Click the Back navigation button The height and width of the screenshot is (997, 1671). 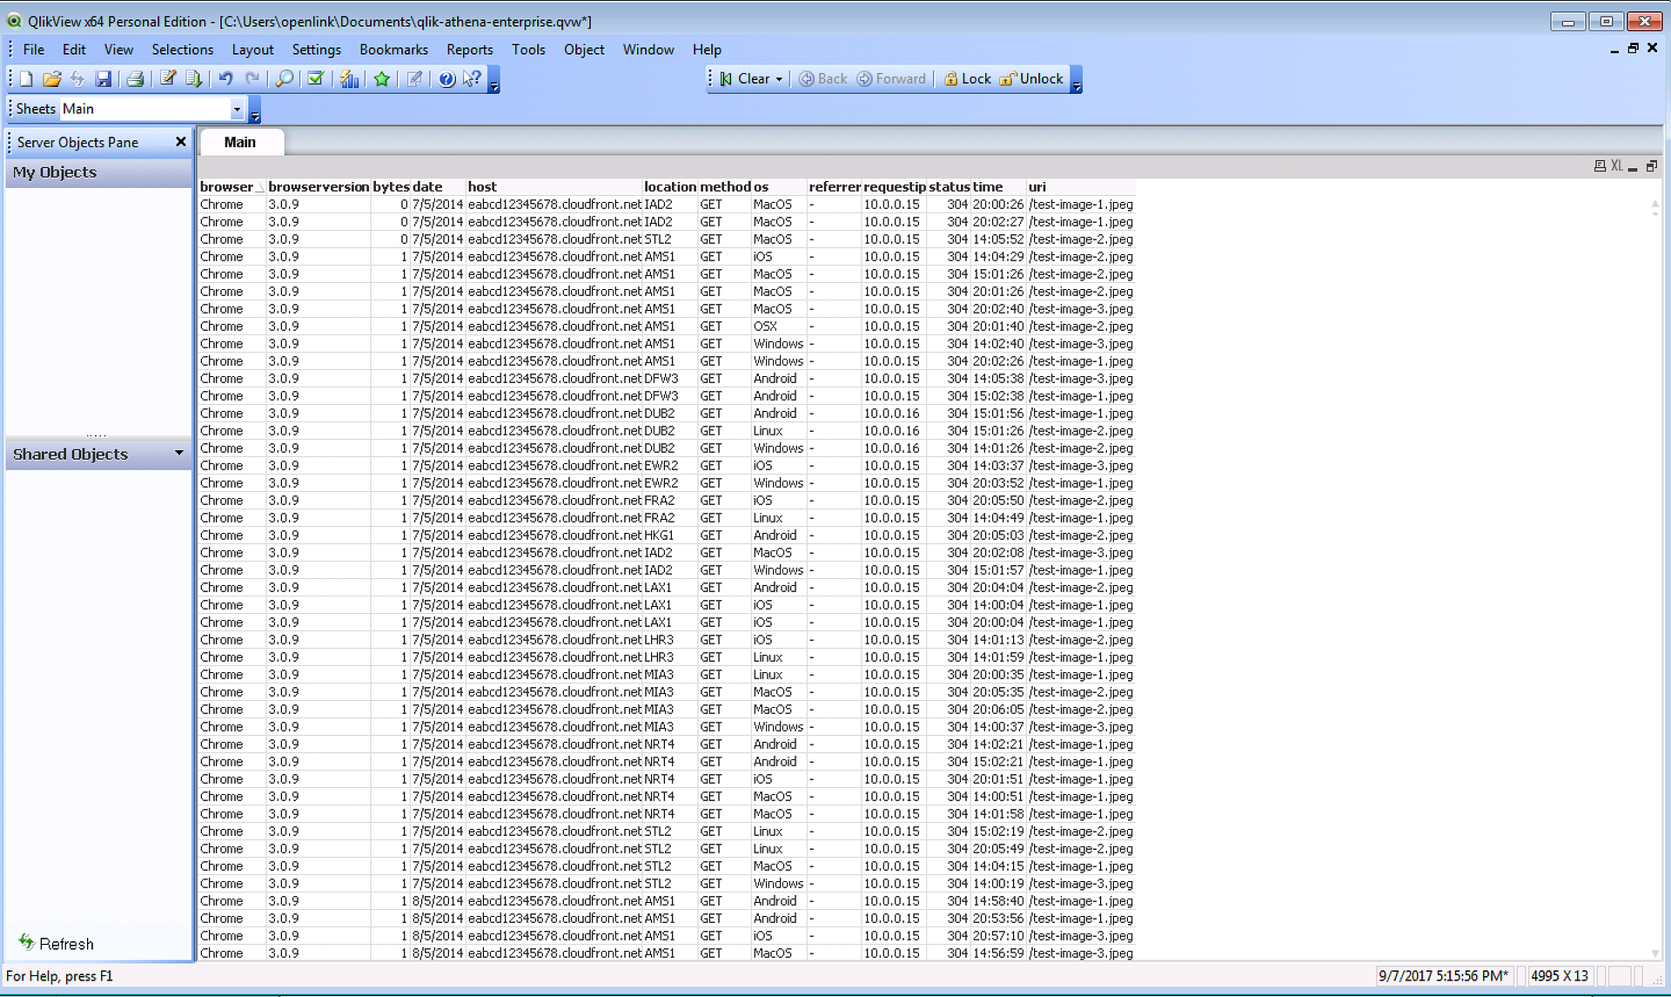point(823,79)
